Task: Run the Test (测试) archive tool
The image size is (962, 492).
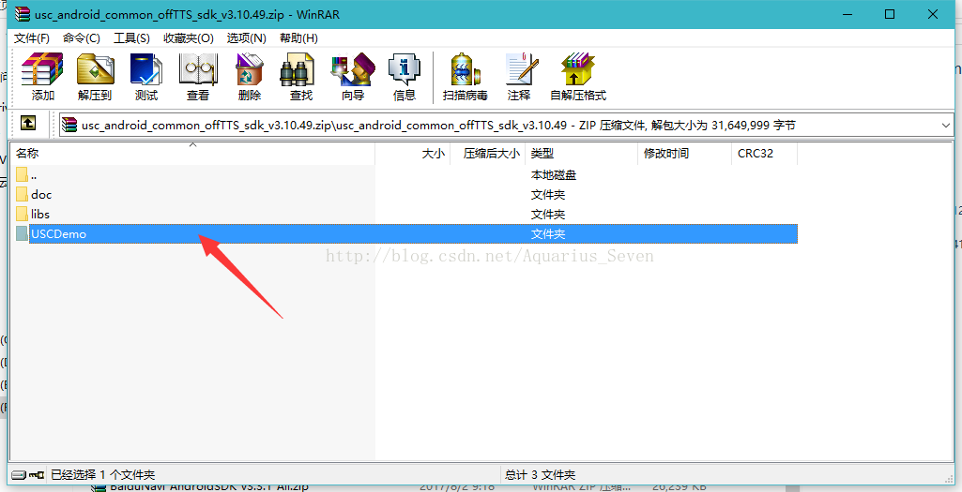Action: click(x=146, y=77)
